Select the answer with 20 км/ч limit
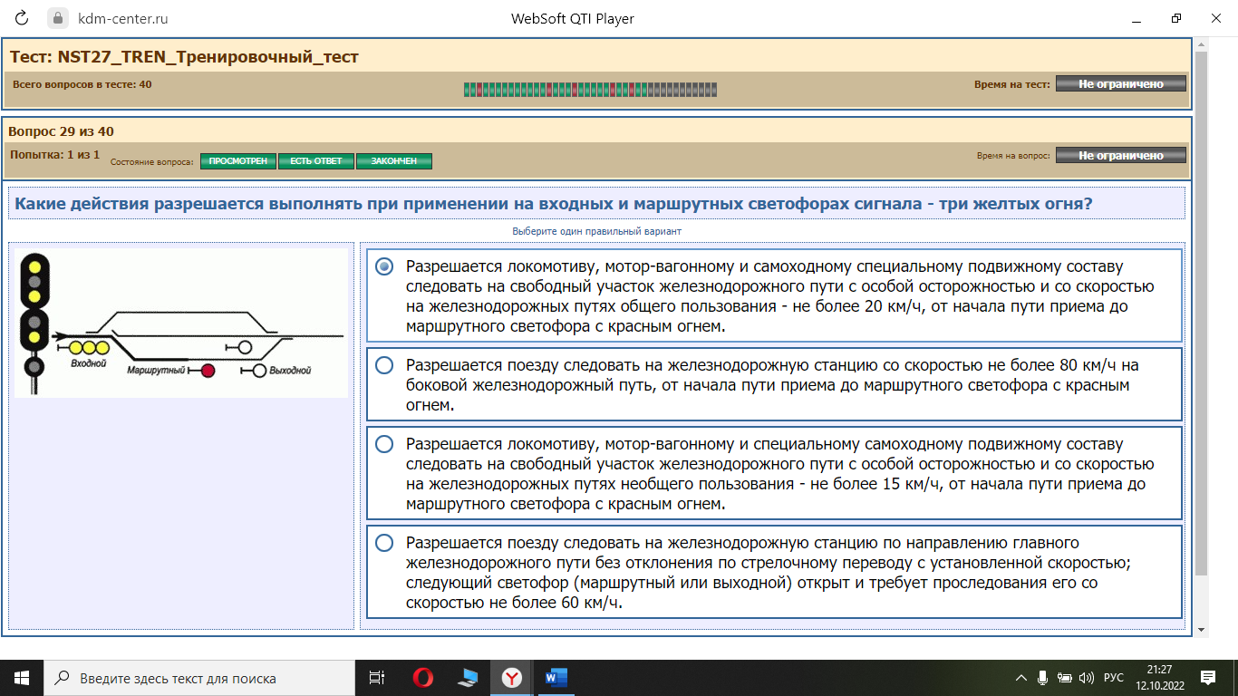This screenshot has height=696, width=1238. tap(775, 296)
